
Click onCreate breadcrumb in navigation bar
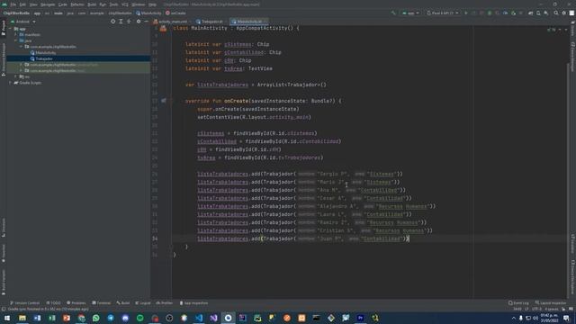pos(175,13)
